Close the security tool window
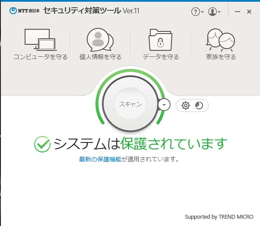 pyautogui.click(x=249, y=12)
